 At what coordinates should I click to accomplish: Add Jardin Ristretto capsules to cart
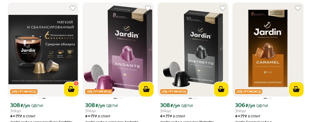(x=221, y=89)
